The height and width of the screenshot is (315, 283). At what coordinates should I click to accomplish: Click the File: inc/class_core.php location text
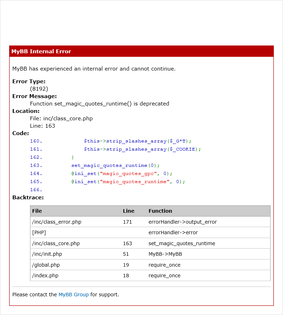pos(61,119)
